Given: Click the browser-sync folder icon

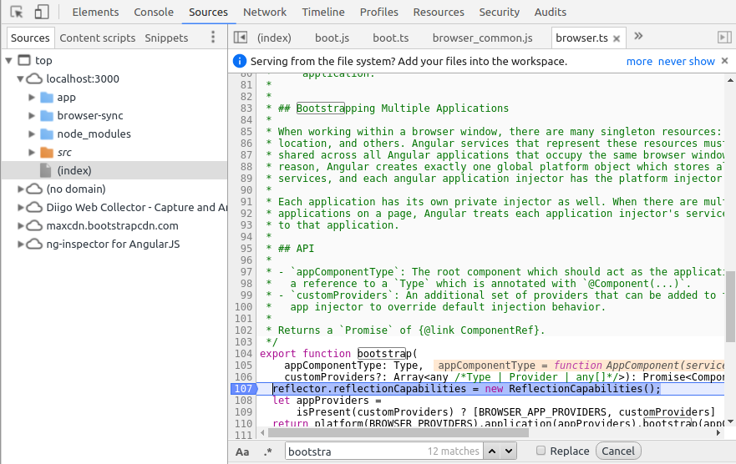Looking at the screenshot, I should coord(47,116).
